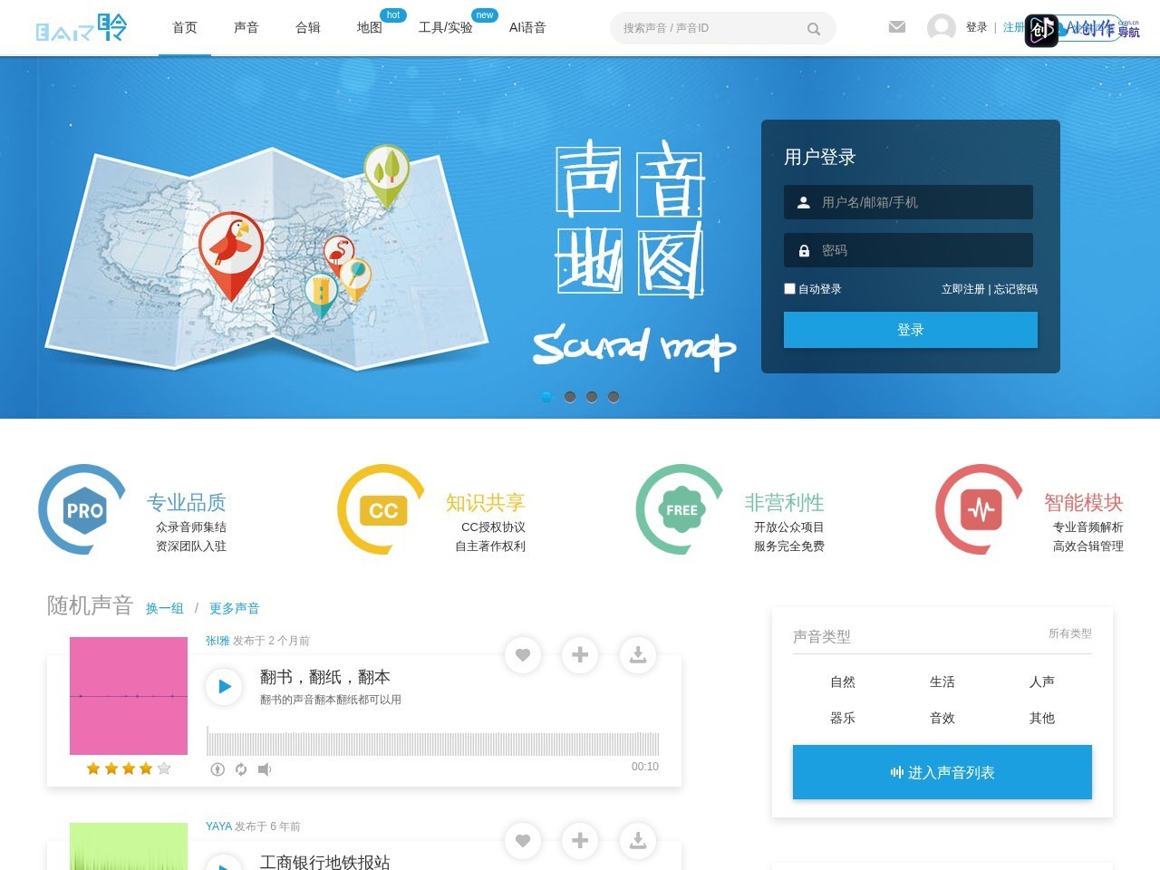The image size is (1160, 870).
Task: Select the first banner carousel dot
Action: 546,397
